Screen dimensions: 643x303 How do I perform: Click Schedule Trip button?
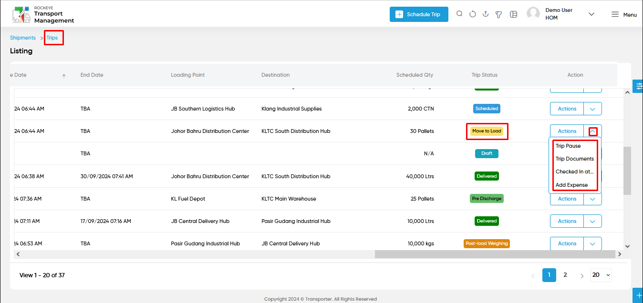click(x=419, y=14)
